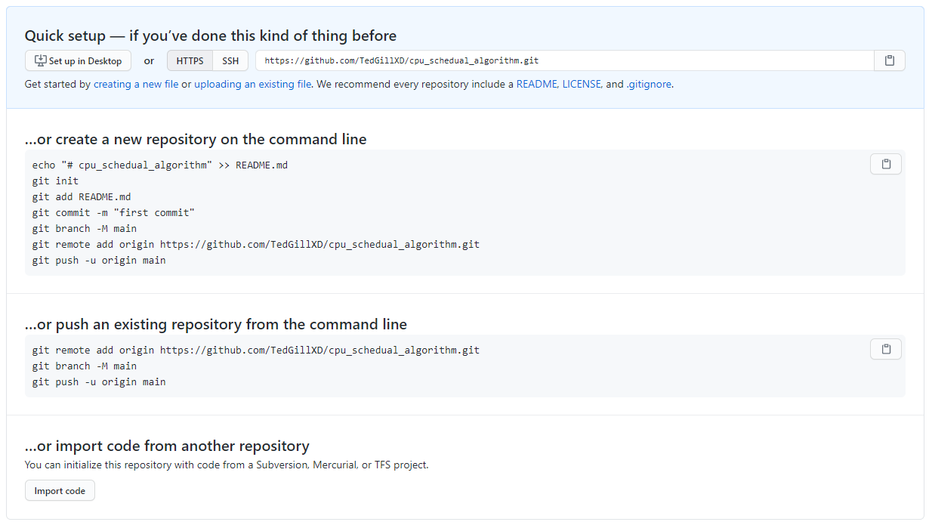Open the creating a new file link
Screen dimensions: 929x525
[x=136, y=85]
